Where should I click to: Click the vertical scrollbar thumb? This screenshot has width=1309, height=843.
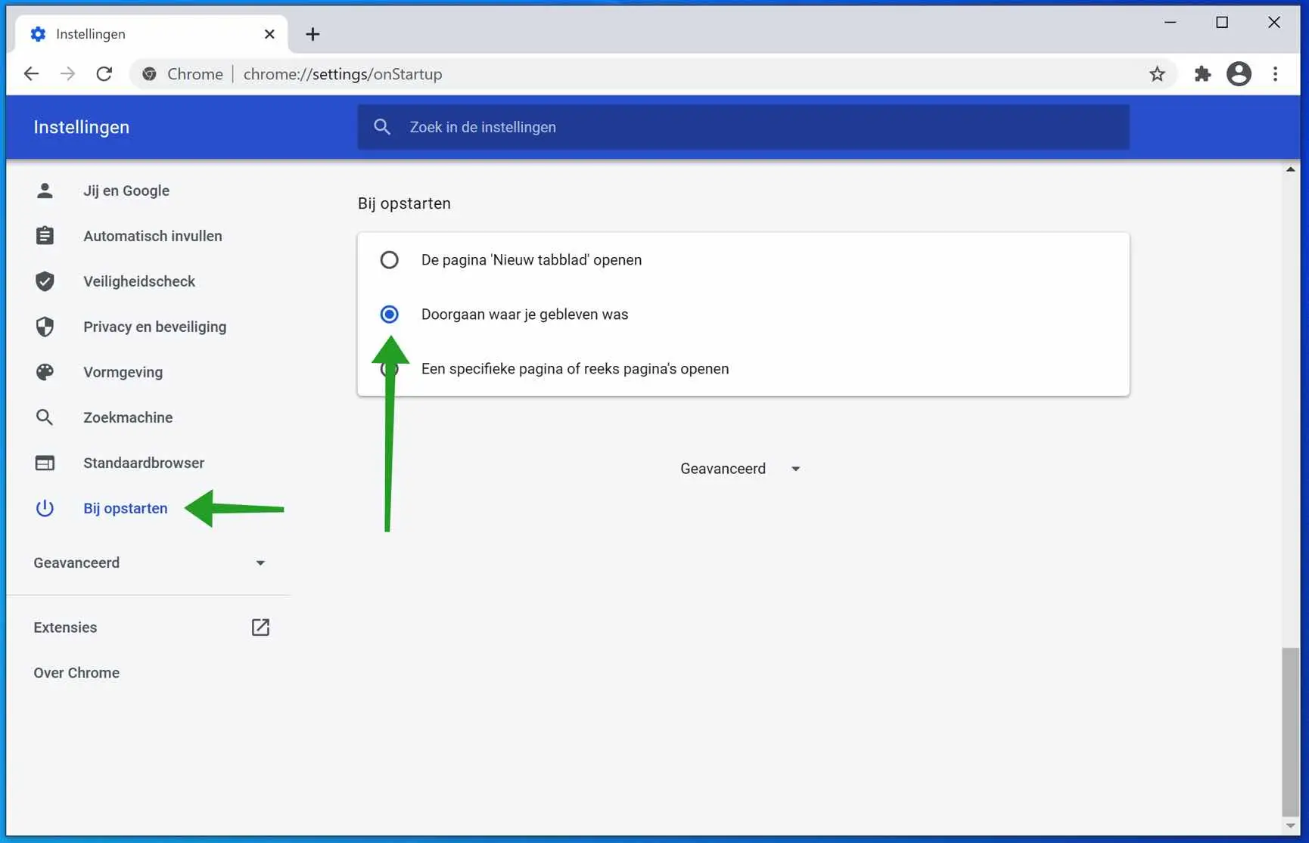pos(1290,731)
